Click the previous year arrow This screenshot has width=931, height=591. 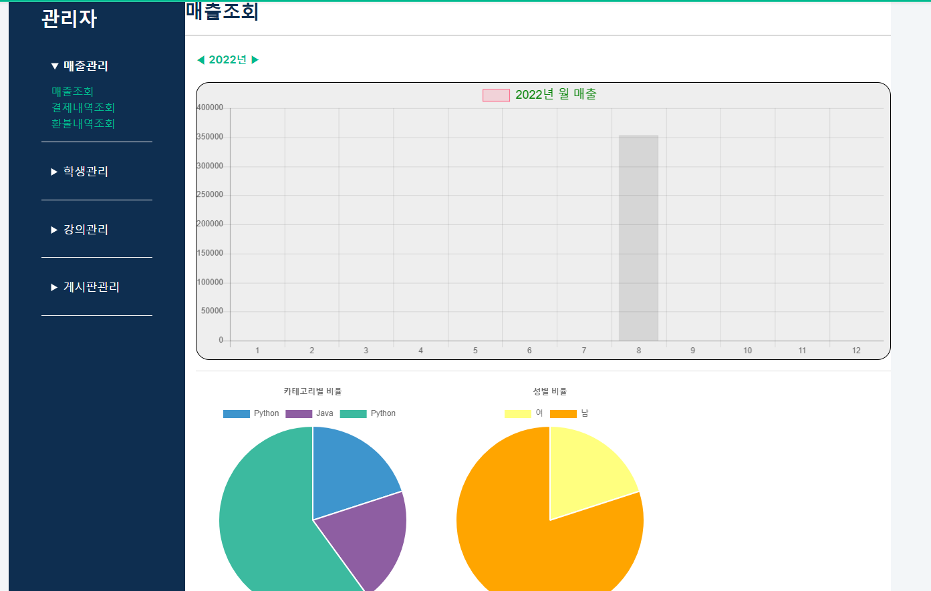[199, 59]
